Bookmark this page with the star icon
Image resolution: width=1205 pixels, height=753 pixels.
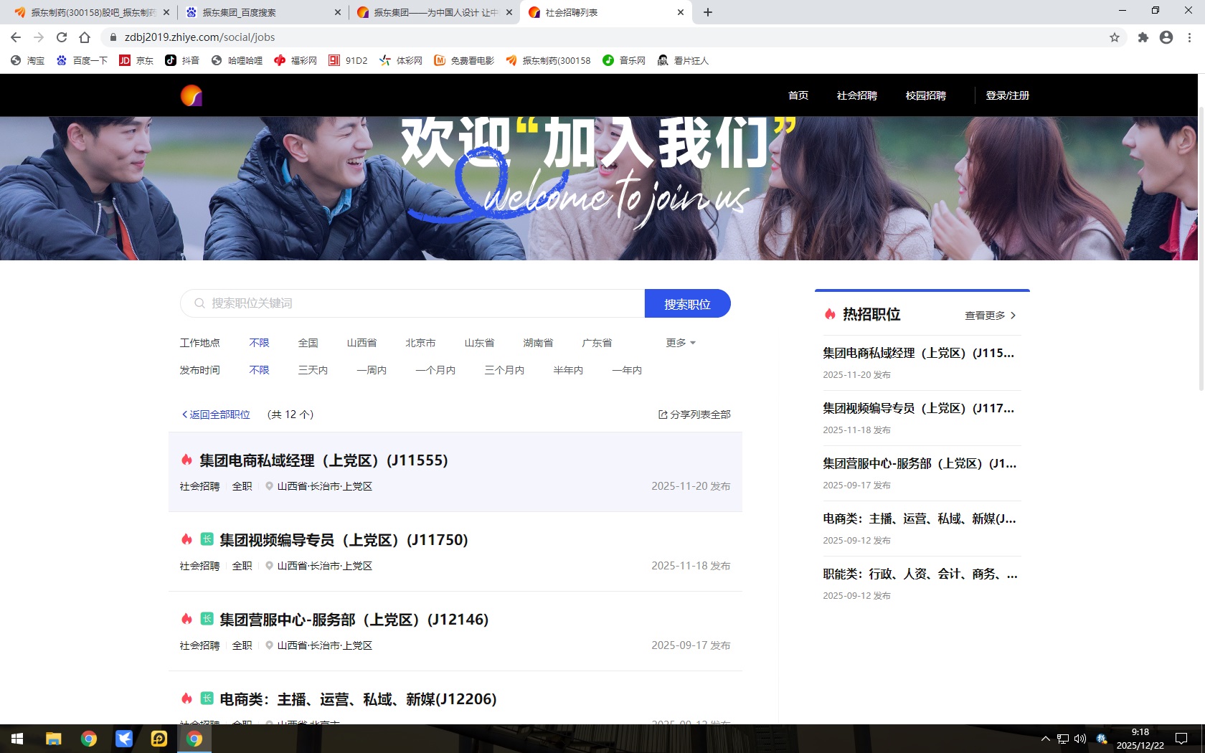pos(1115,37)
